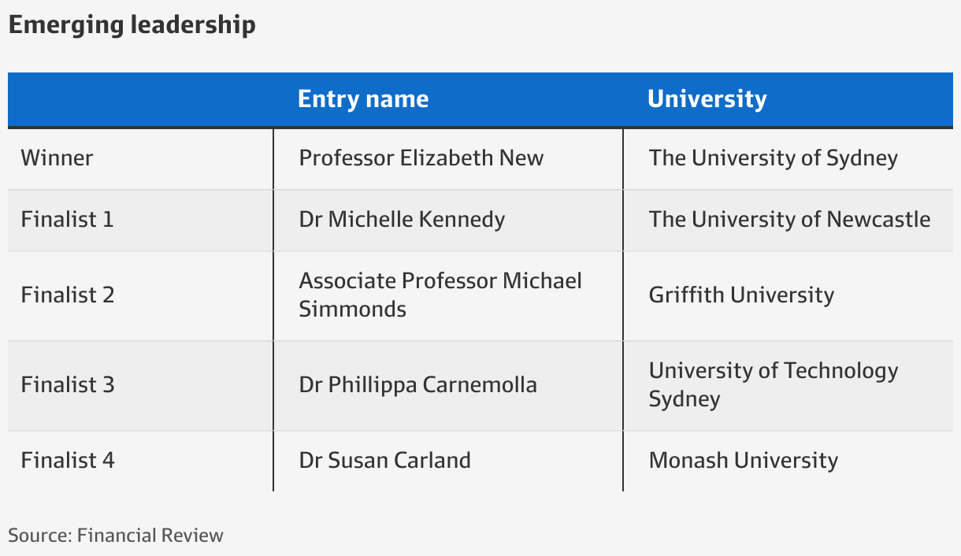Viewport: 961px width, 556px height.
Task: Click the Finalist 2 row label
Action: [x=68, y=295]
